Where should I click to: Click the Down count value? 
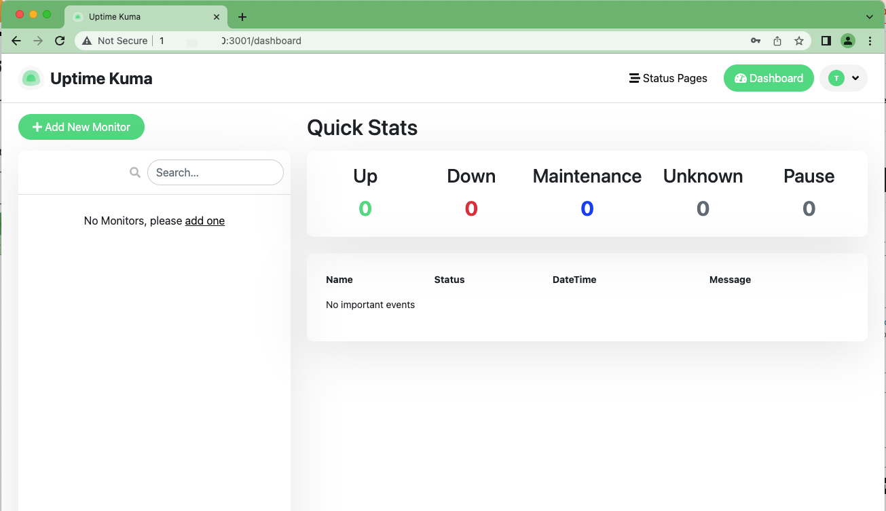[471, 208]
